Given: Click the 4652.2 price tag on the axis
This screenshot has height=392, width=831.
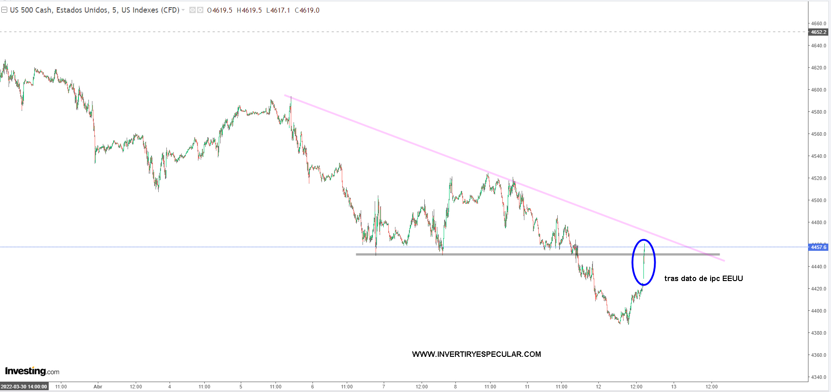Looking at the screenshot, I should [x=819, y=32].
